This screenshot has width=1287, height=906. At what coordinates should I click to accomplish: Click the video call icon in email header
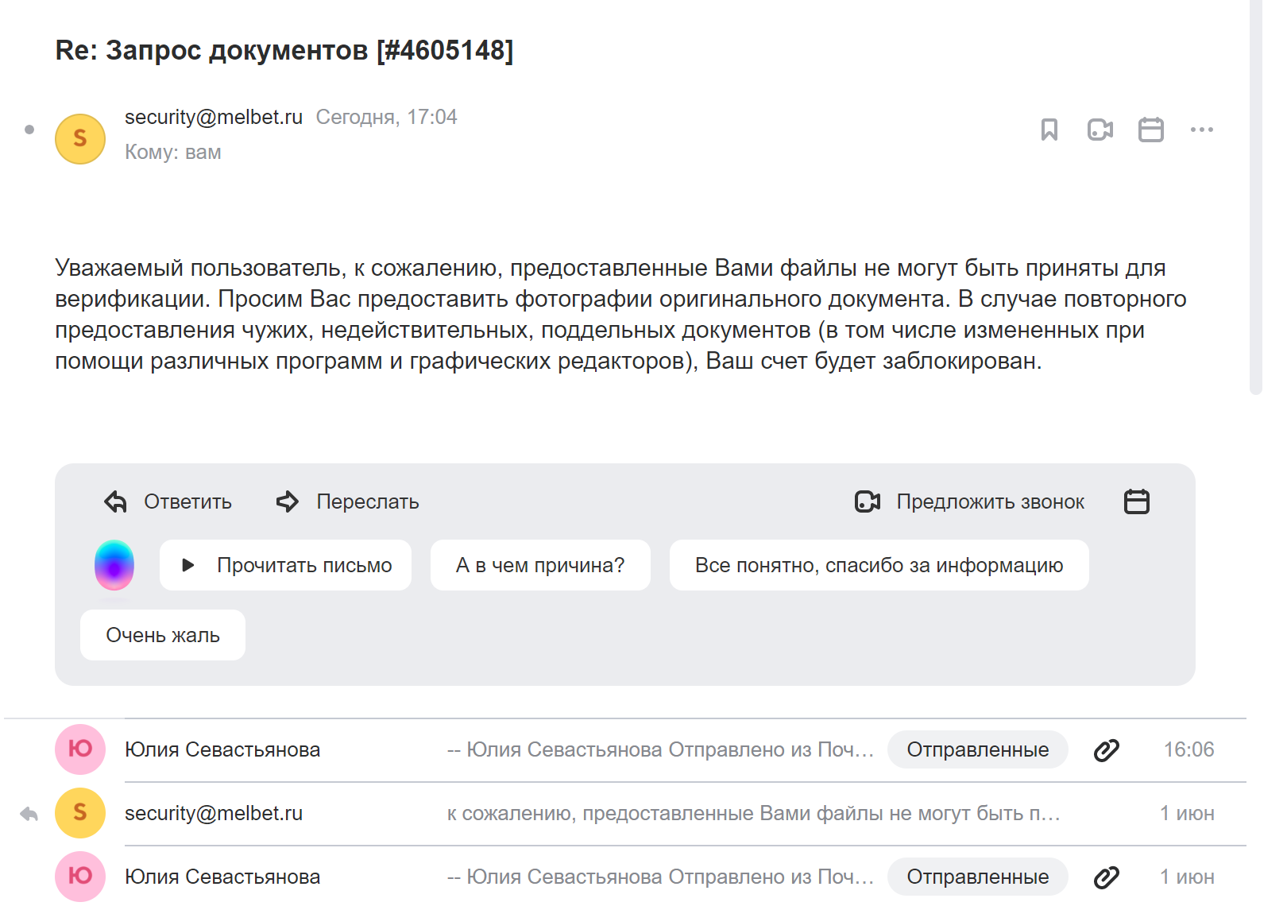[1100, 130]
